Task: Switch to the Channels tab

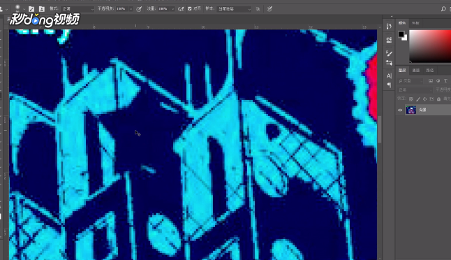Action: coord(416,71)
